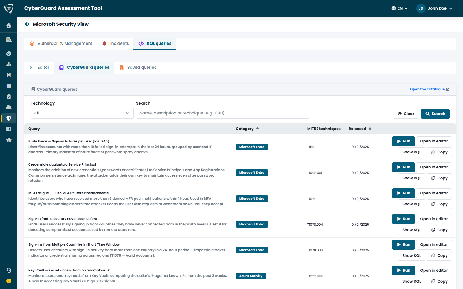Open the ID badge sidebar icon
Viewport: 463px width, 289px height.
9,75
